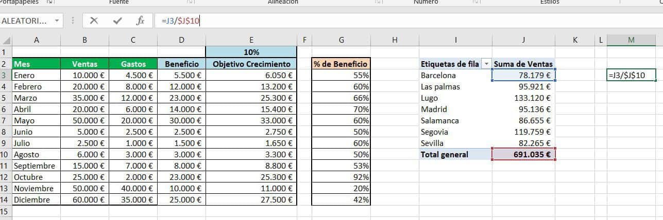Image resolution: width=663 pixels, height=220 pixels.
Task: Click the Total general label cell
Action: tap(456, 154)
